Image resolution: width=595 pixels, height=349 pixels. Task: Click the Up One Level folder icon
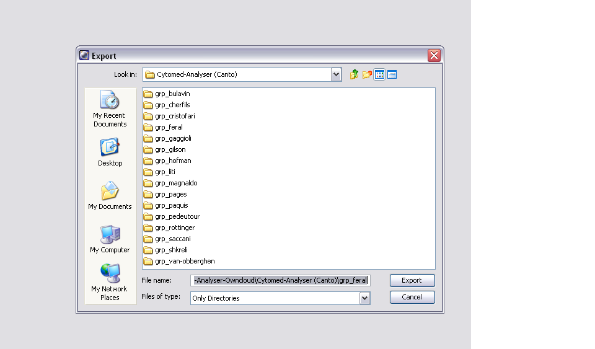(354, 74)
